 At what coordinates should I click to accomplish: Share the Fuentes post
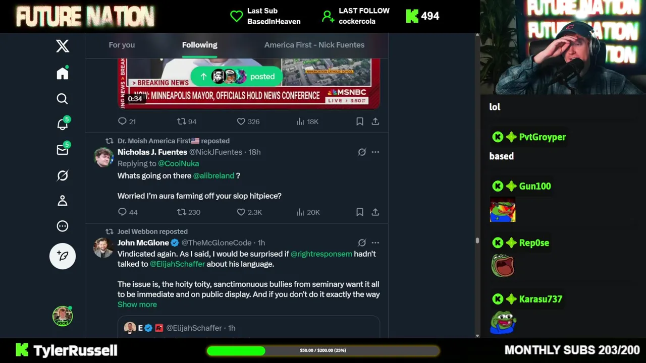pos(375,212)
